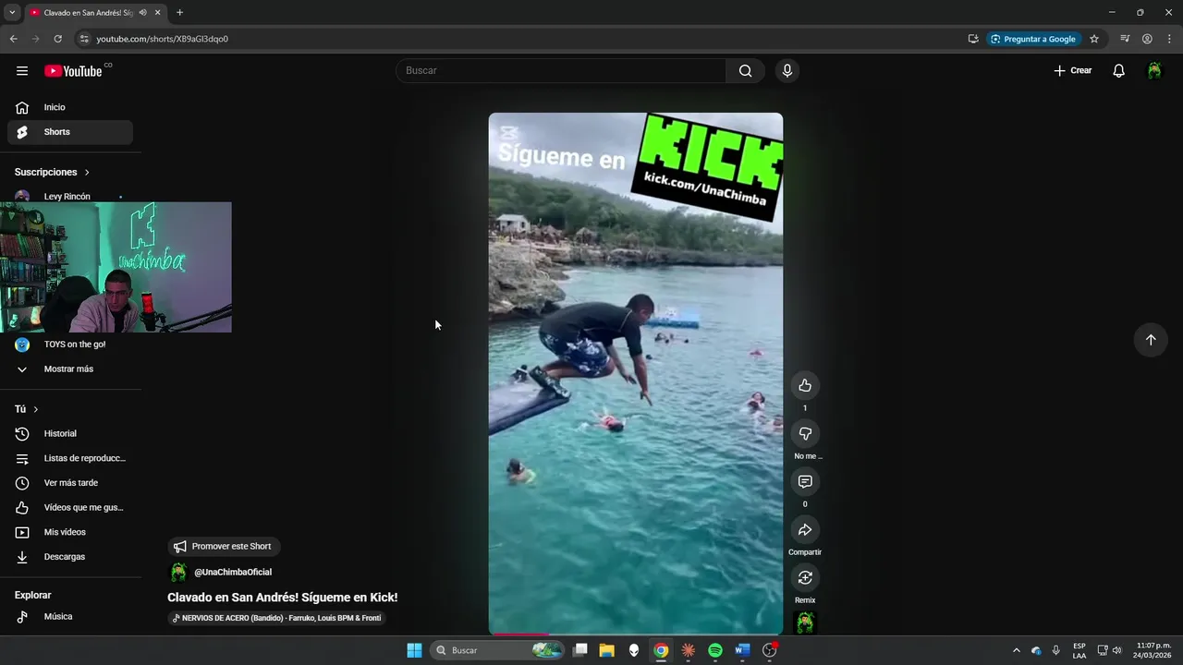The image size is (1183, 665).
Task: Expand Mostrar más subscriptions
Action: (x=70, y=369)
